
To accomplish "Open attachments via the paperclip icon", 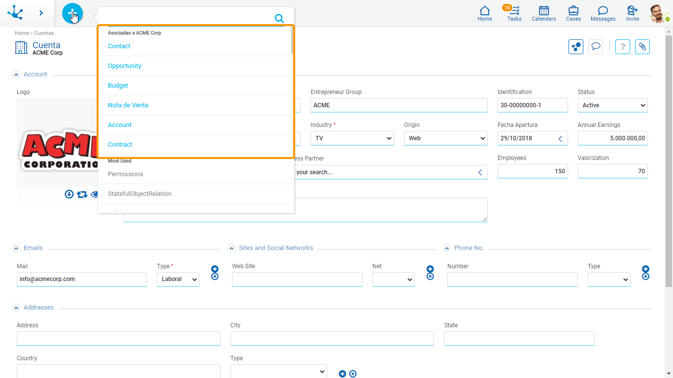I will [x=642, y=46].
